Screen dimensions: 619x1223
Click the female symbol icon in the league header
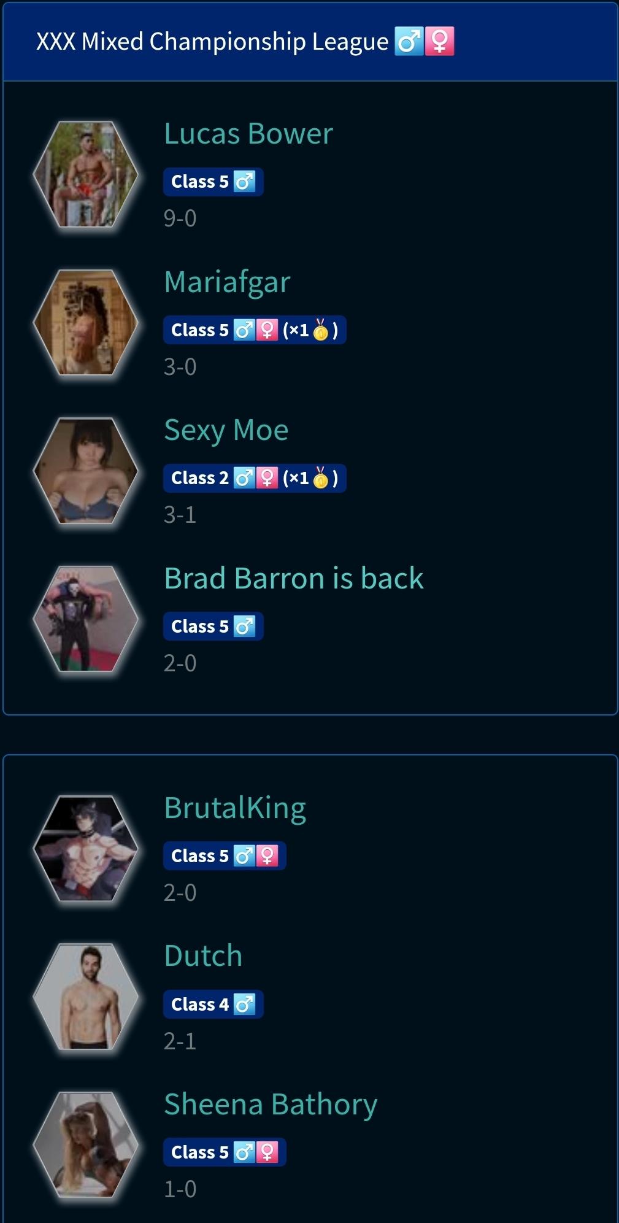pos(440,42)
